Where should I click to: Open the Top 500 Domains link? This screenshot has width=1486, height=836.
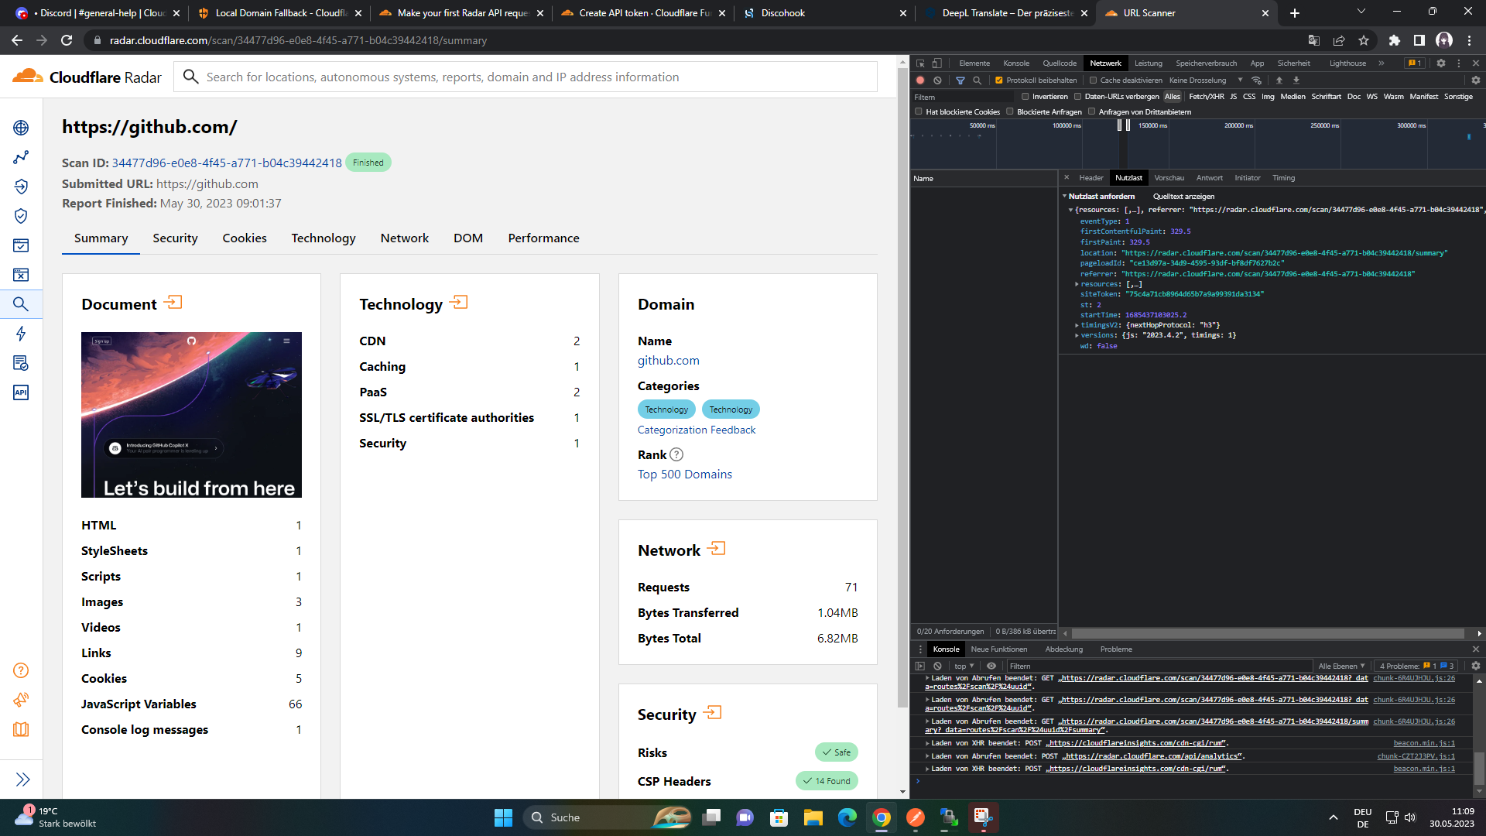(684, 474)
